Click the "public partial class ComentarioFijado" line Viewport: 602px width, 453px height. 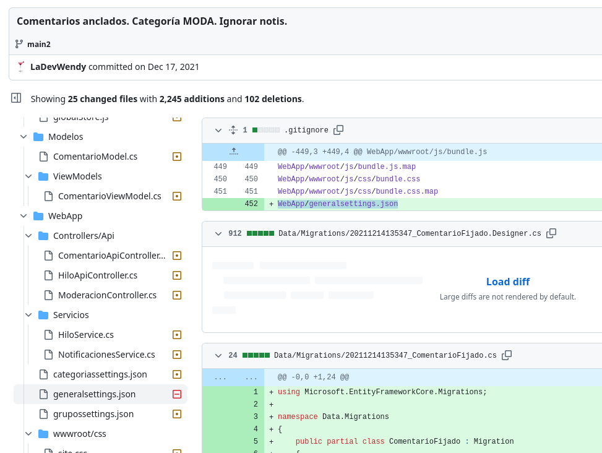[x=404, y=441]
